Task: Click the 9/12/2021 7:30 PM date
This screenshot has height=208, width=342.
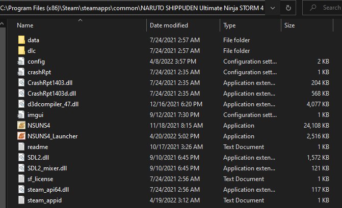Action: click(x=174, y=114)
